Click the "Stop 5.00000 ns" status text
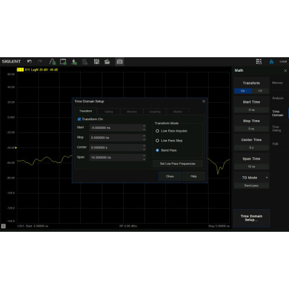The height and width of the screenshot is (289, 289). click(x=219, y=226)
